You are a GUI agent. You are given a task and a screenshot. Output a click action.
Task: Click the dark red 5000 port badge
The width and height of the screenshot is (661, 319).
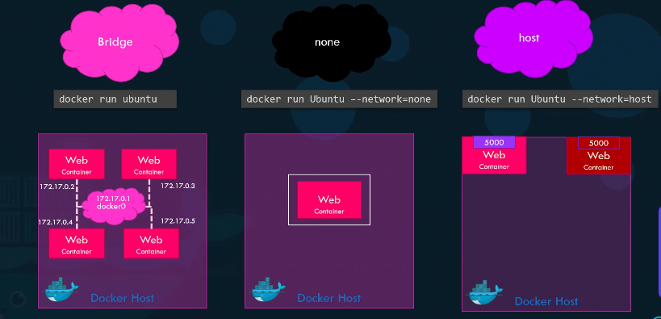coord(599,143)
